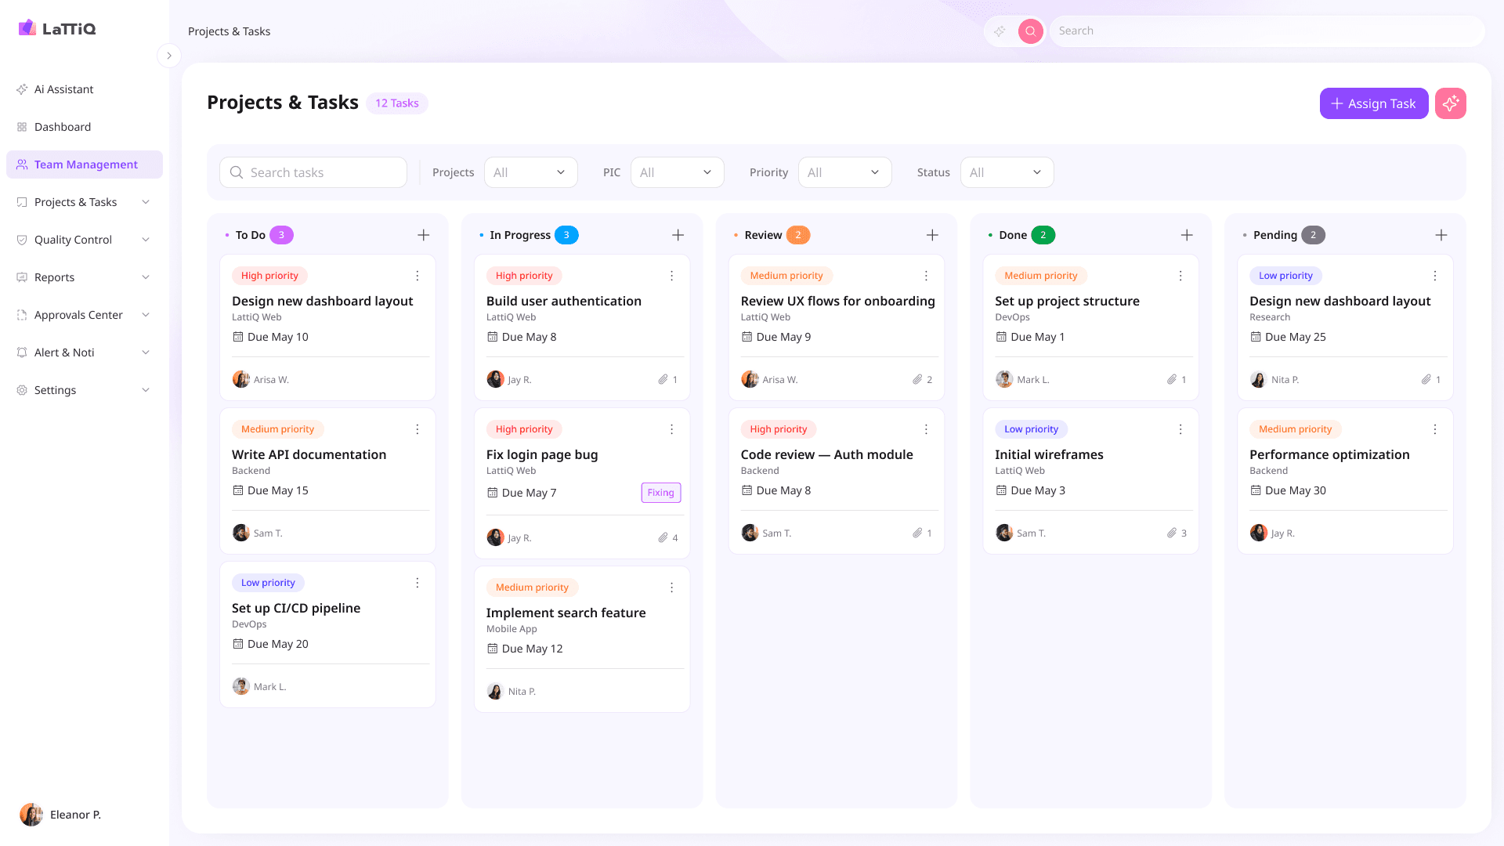Screen dimensions: 1504x846
Task: Expand Projects & Tasks sidebar menu
Action: point(85,202)
